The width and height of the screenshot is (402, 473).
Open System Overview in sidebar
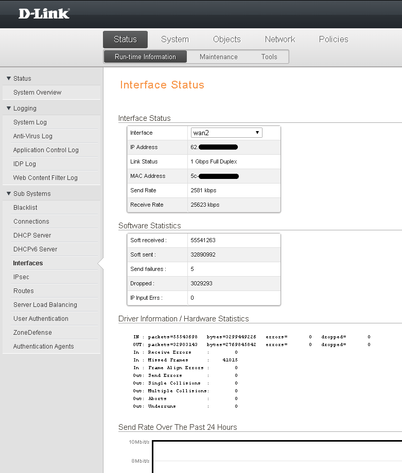37,93
